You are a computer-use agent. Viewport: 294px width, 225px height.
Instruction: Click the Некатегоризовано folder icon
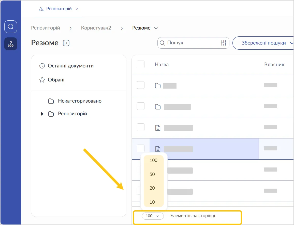coord(51,101)
